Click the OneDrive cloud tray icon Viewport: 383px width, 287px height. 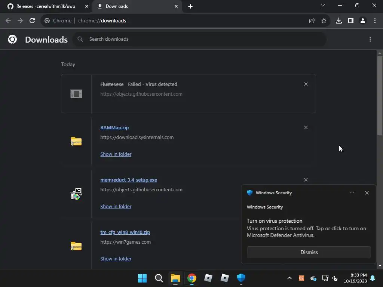point(313,278)
